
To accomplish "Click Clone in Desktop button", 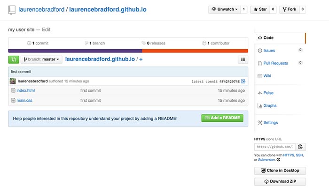I will click(280, 171).
